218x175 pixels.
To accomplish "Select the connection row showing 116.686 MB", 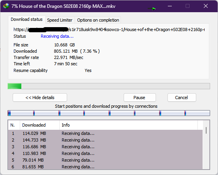I will click(105, 147).
